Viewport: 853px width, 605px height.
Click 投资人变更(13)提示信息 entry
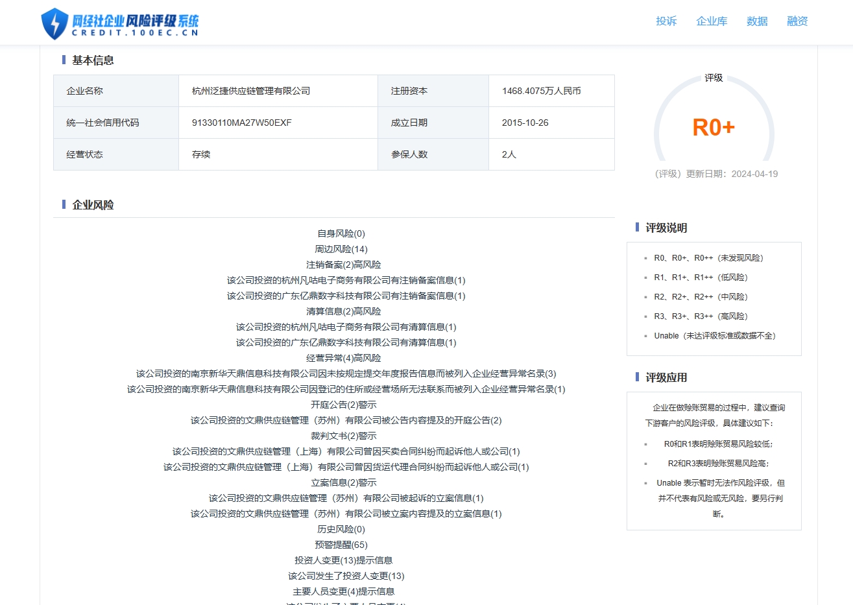[344, 560]
